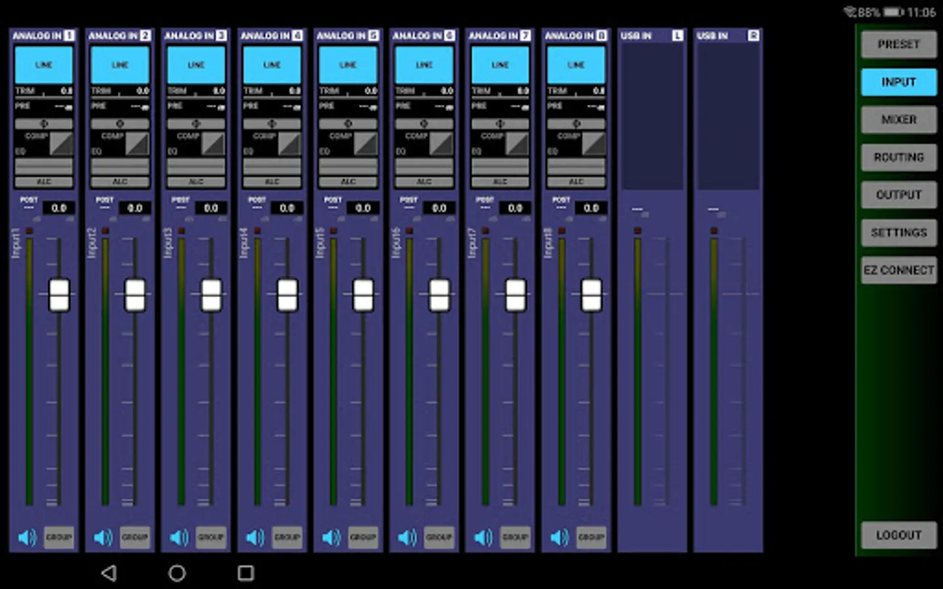943x589 pixels.
Task: Open compressor curve for Analog In 1
Action: (61, 143)
